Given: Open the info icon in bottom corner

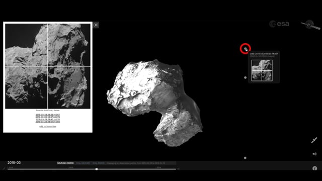Looking at the screenshot, I should coord(314,168).
